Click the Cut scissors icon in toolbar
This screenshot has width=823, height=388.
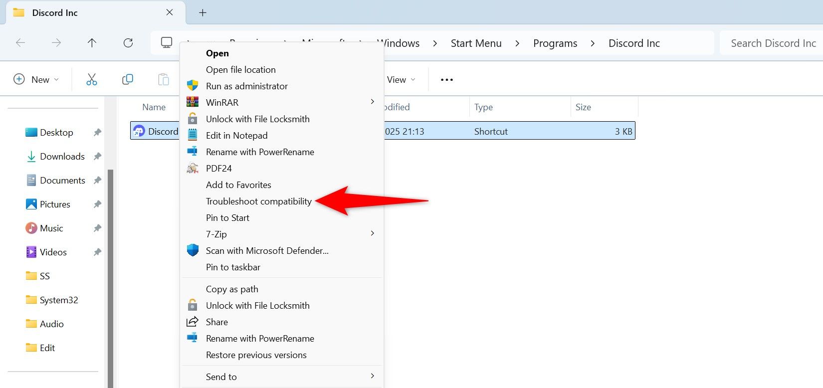click(x=91, y=79)
